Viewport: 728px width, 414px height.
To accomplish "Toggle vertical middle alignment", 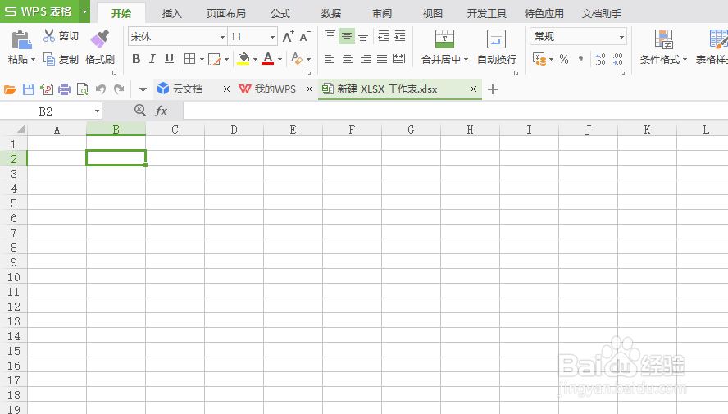I will pos(347,36).
